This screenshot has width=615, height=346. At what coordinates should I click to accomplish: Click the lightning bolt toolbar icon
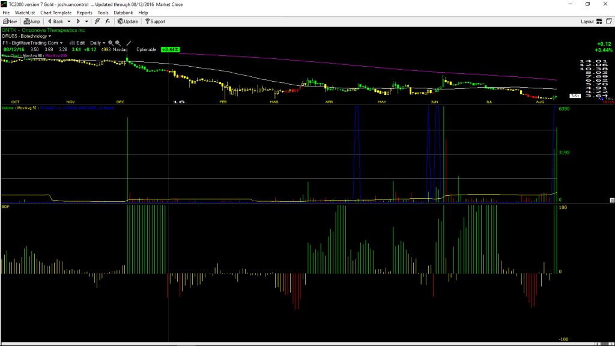tap(97, 22)
